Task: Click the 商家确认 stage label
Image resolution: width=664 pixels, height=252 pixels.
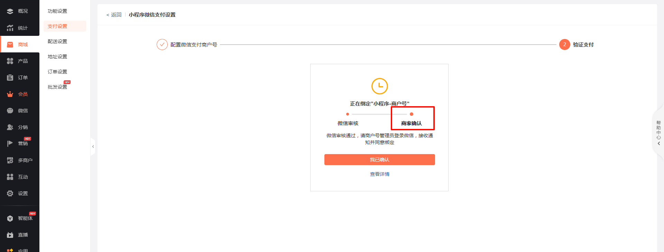Action: pyautogui.click(x=412, y=123)
